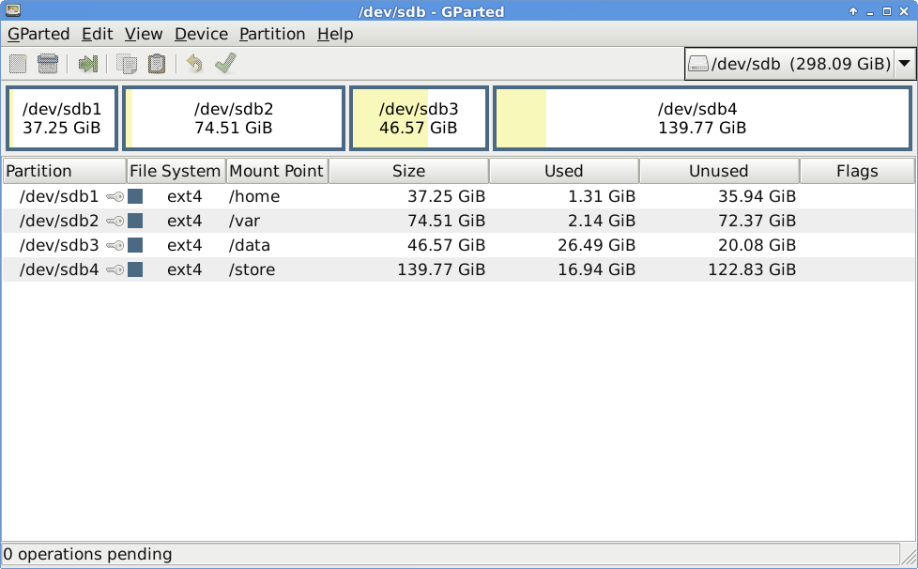Viewport: 918px width, 569px height.
Task: Open the View menu
Action: click(x=144, y=34)
